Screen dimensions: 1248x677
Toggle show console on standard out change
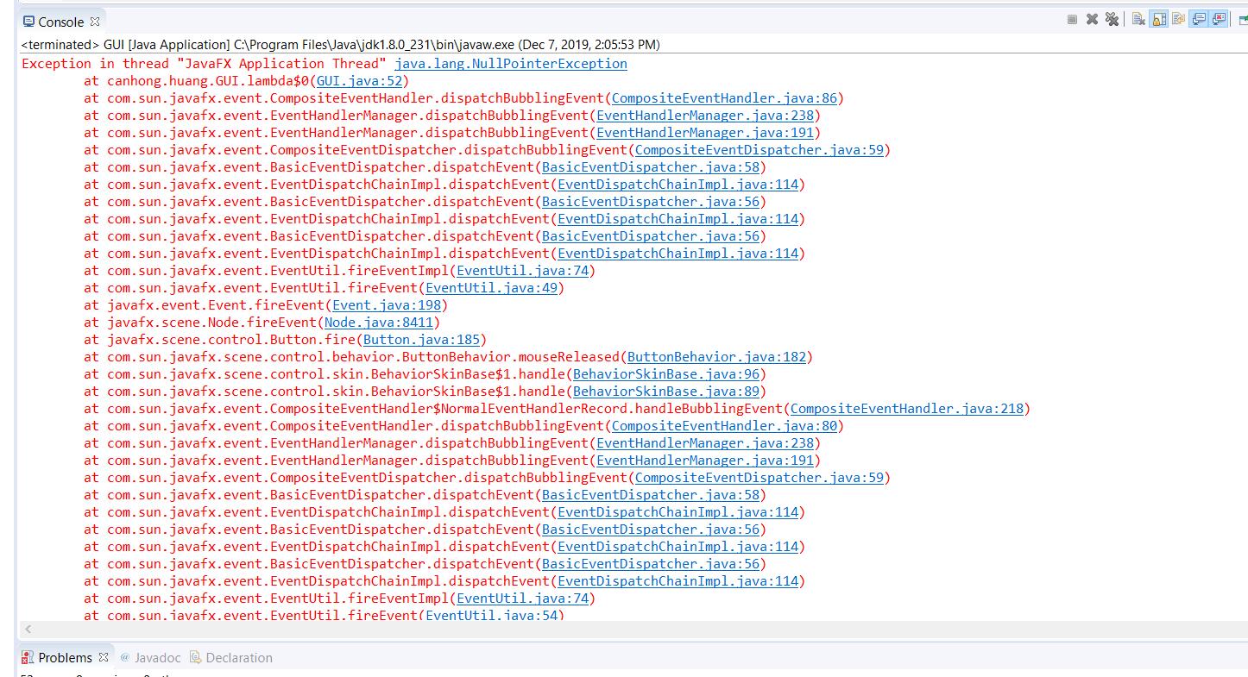[1199, 19]
